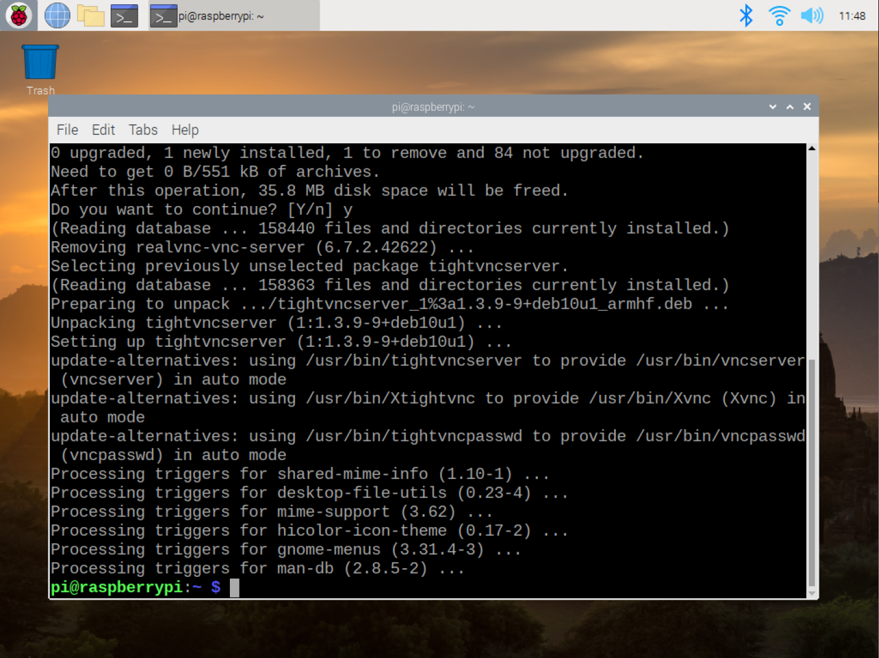879x658 pixels.
Task: Click 'Processing triggers for desktop-file-utils' line
Action: pos(309,493)
